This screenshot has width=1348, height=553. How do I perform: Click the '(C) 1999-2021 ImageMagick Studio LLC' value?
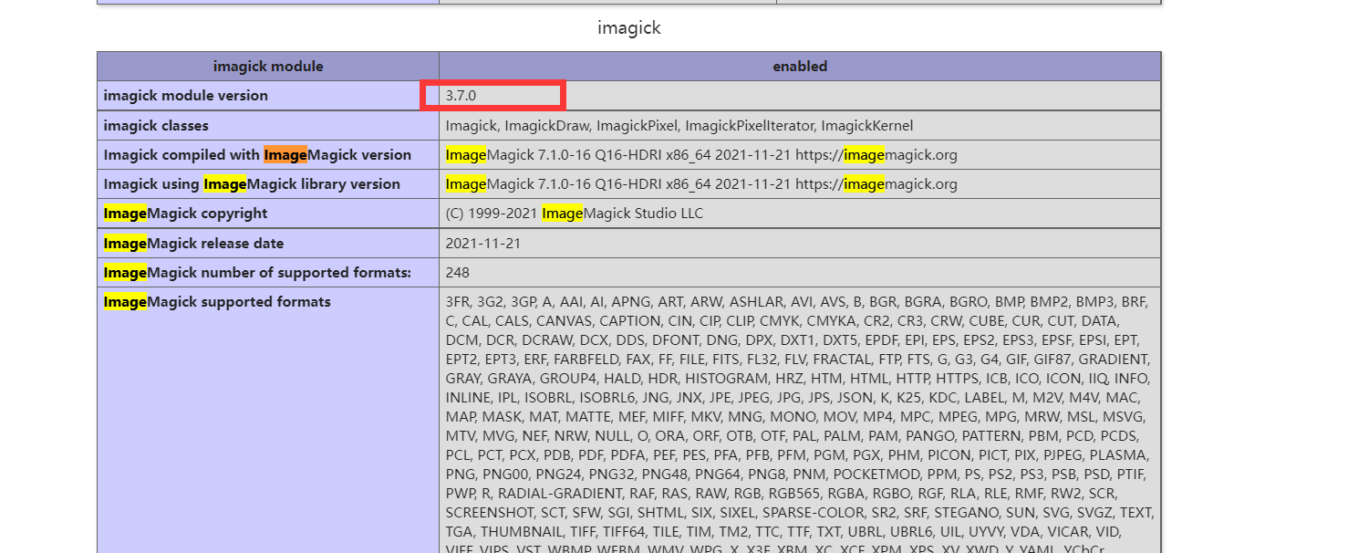click(x=575, y=214)
